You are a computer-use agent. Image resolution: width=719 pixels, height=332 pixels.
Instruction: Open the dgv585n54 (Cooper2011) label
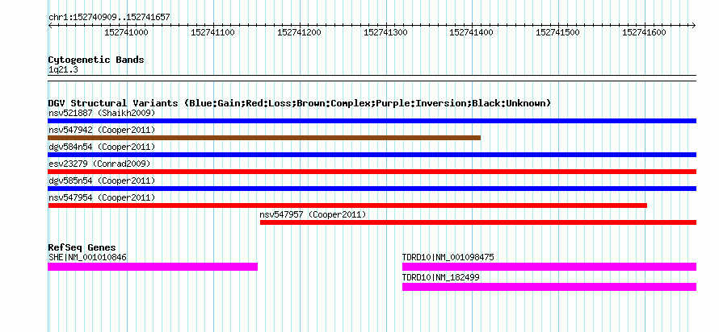(x=102, y=181)
